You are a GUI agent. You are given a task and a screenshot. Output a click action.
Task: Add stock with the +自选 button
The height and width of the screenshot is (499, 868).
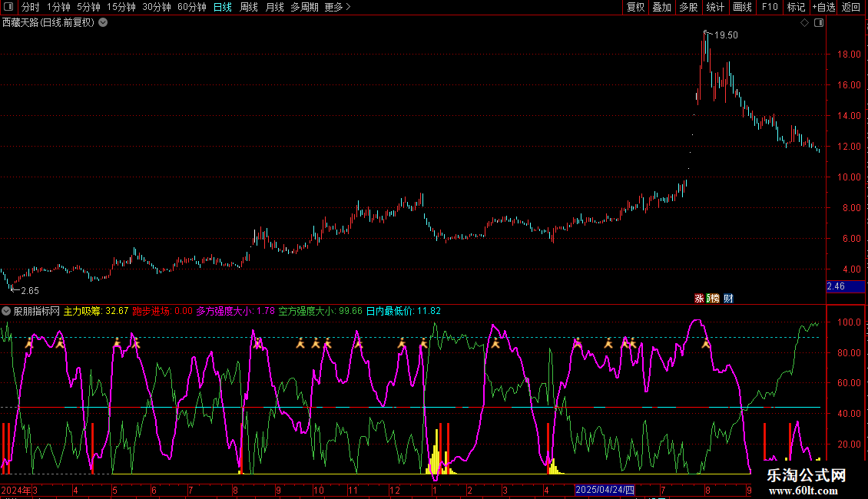823,8
